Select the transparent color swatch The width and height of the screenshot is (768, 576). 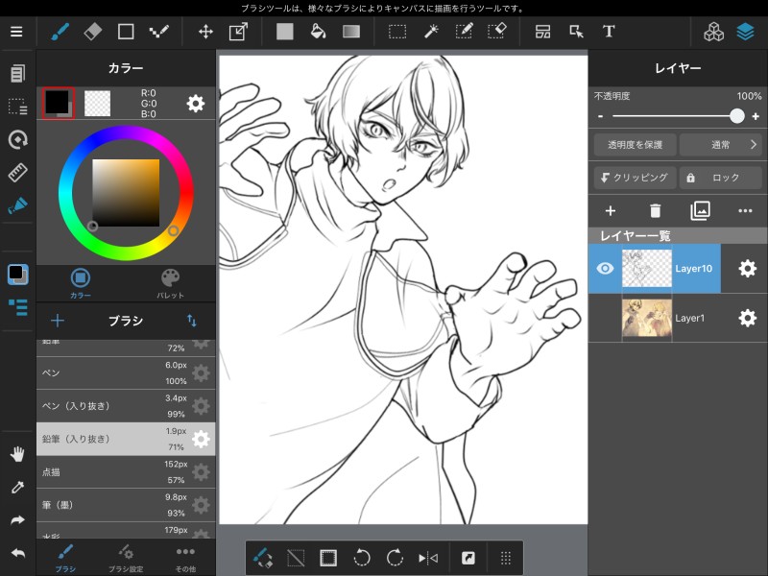98,103
